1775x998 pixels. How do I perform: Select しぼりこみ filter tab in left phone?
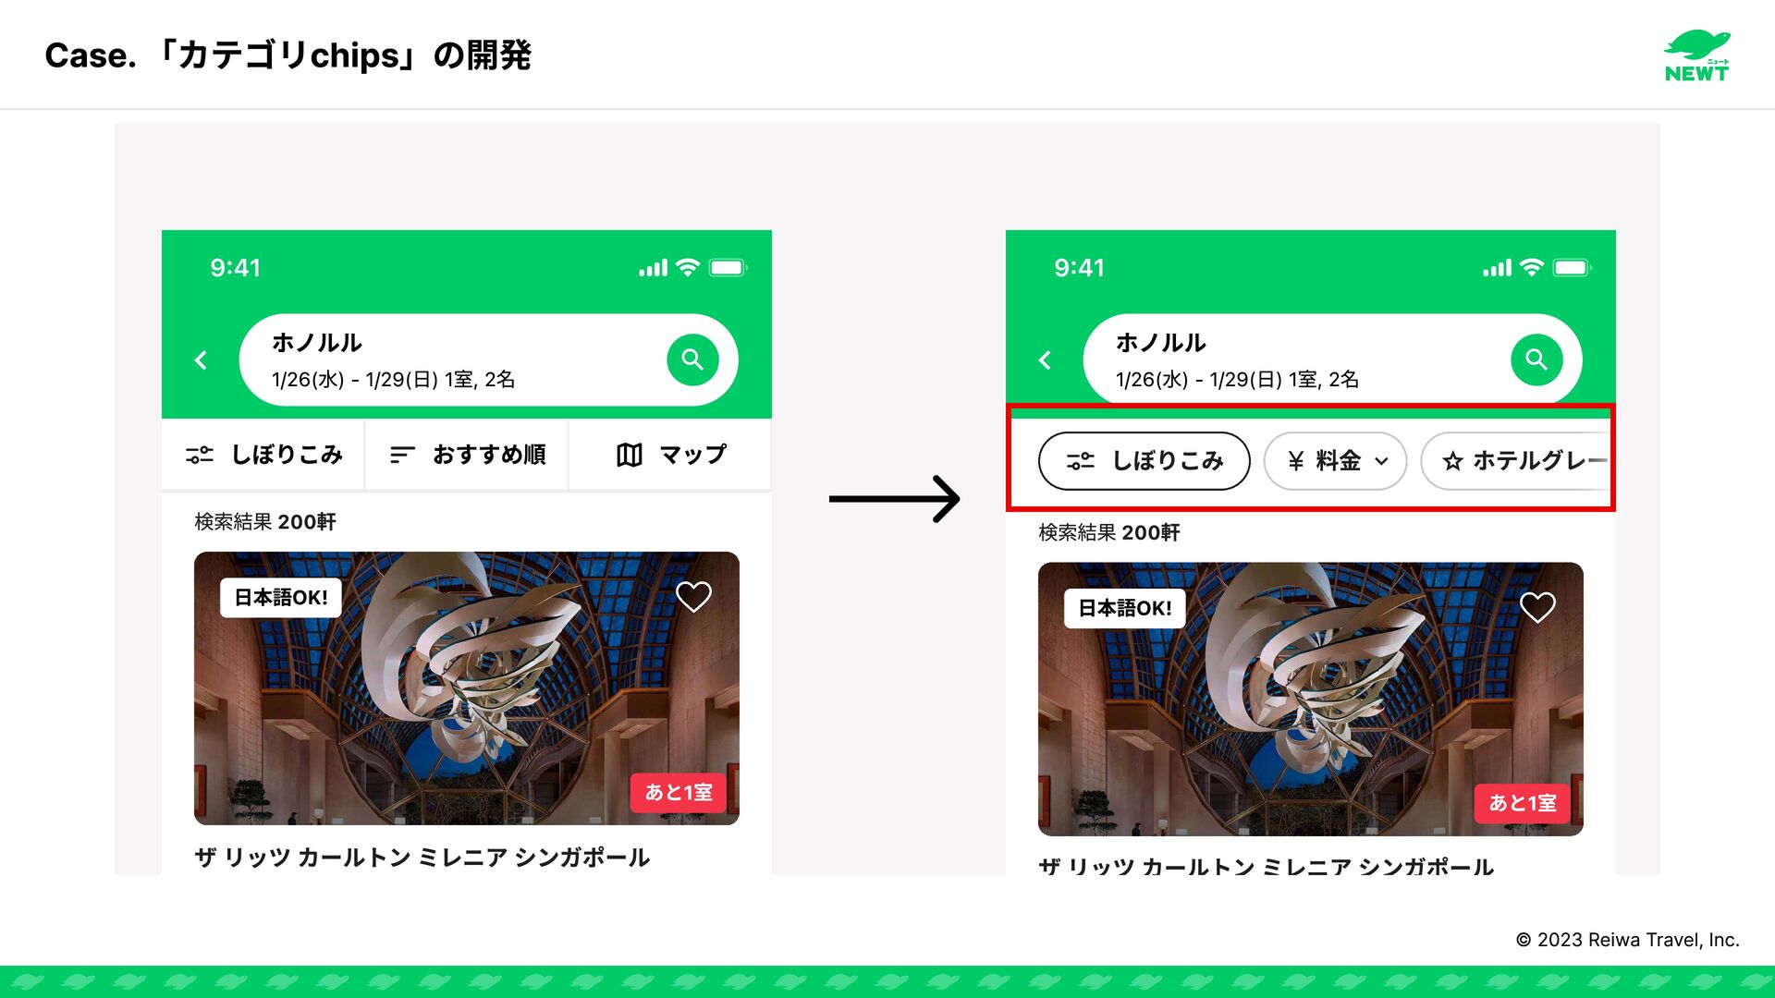pyautogui.click(x=263, y=455)
